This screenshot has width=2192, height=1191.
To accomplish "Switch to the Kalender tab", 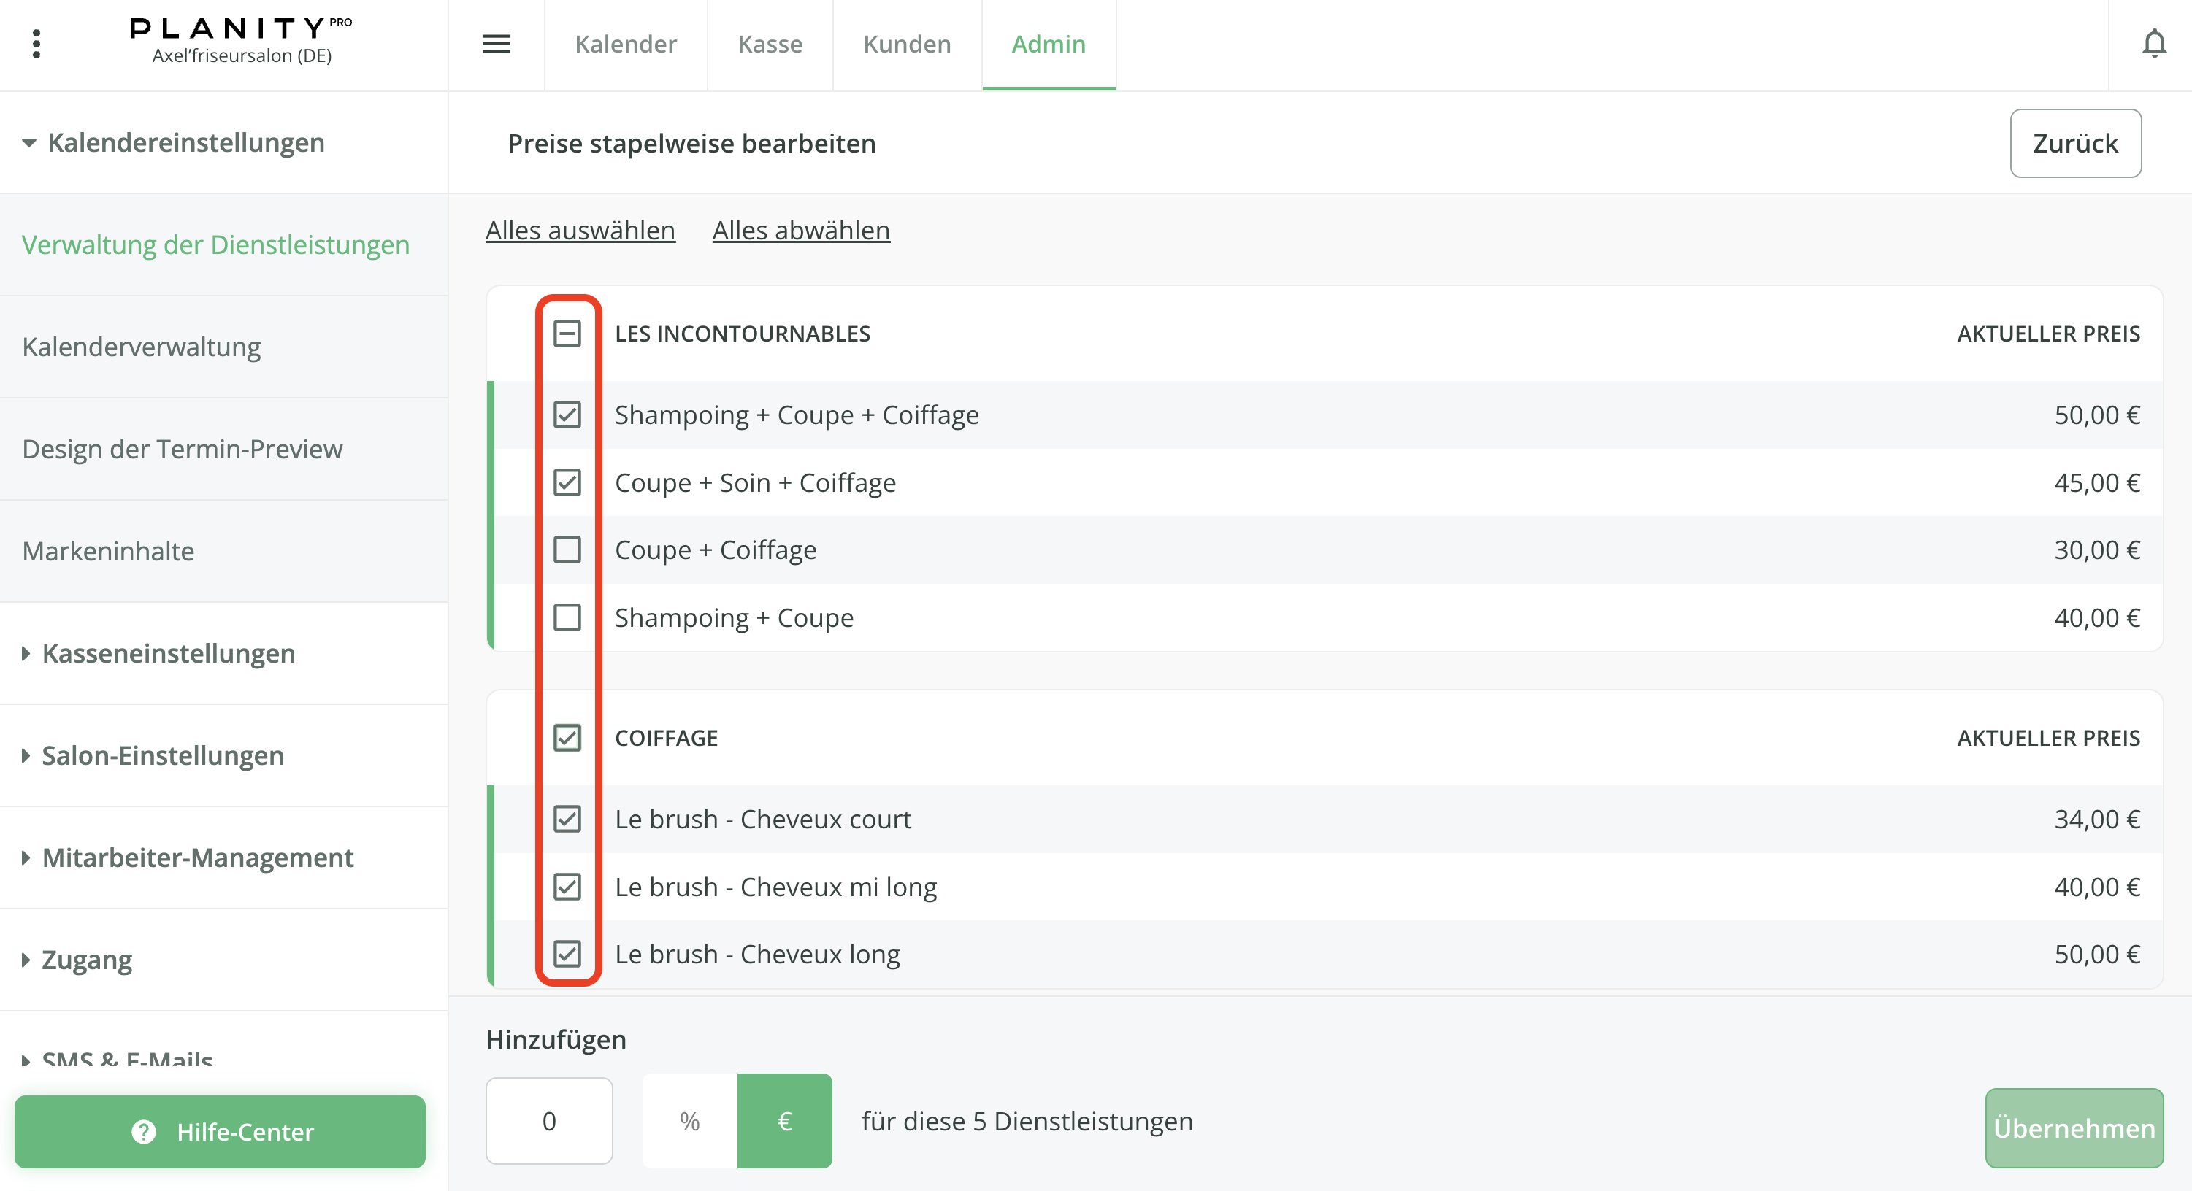I will pos(626,43).
